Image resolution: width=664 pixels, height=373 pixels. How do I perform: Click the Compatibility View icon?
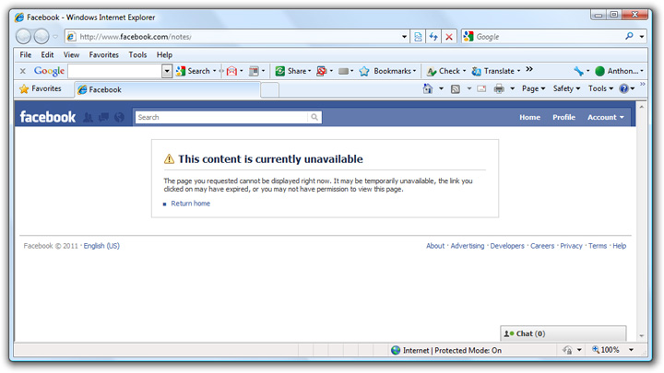pyautogui.click(x=418, y=37)
